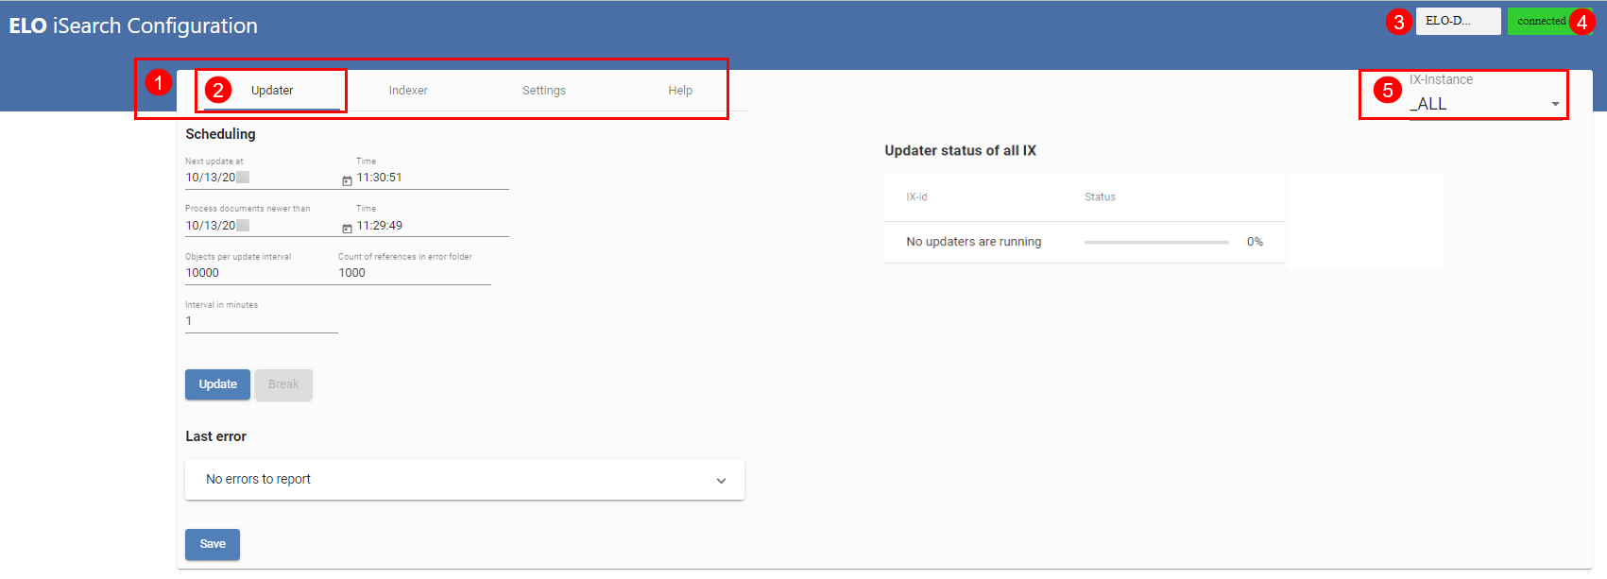
Task: Focus Count of references in error folder field
Action: pyautogui.click(x=415, y=273)
